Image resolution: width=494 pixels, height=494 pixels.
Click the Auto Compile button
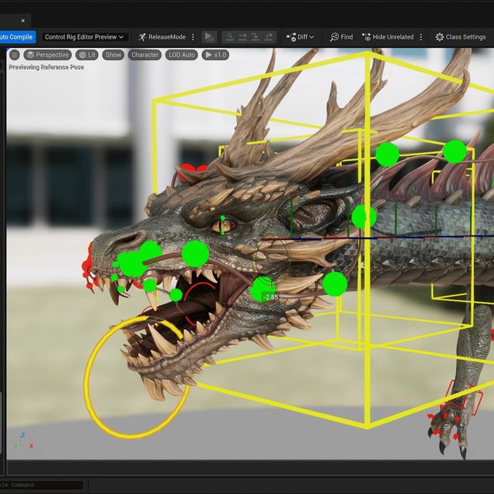point(16,36)
